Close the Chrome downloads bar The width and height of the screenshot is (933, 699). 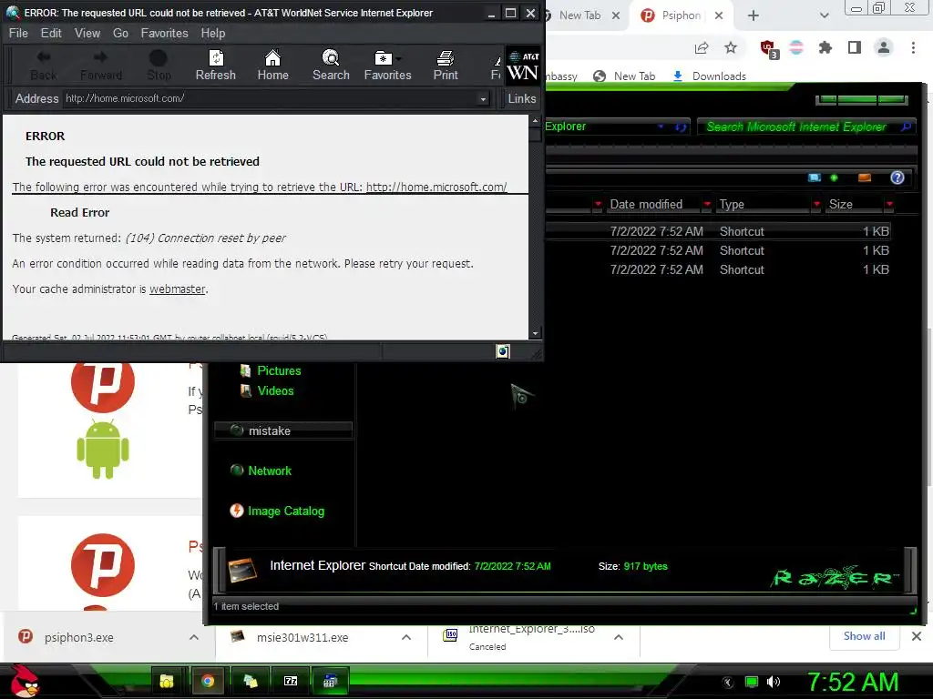pyautogui.click(x=917, y=636)
